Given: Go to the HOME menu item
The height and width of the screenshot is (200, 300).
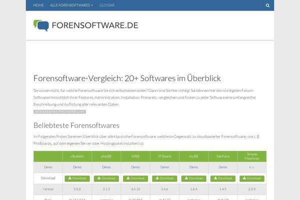Looking at the screenshot, I should (38, 5).
